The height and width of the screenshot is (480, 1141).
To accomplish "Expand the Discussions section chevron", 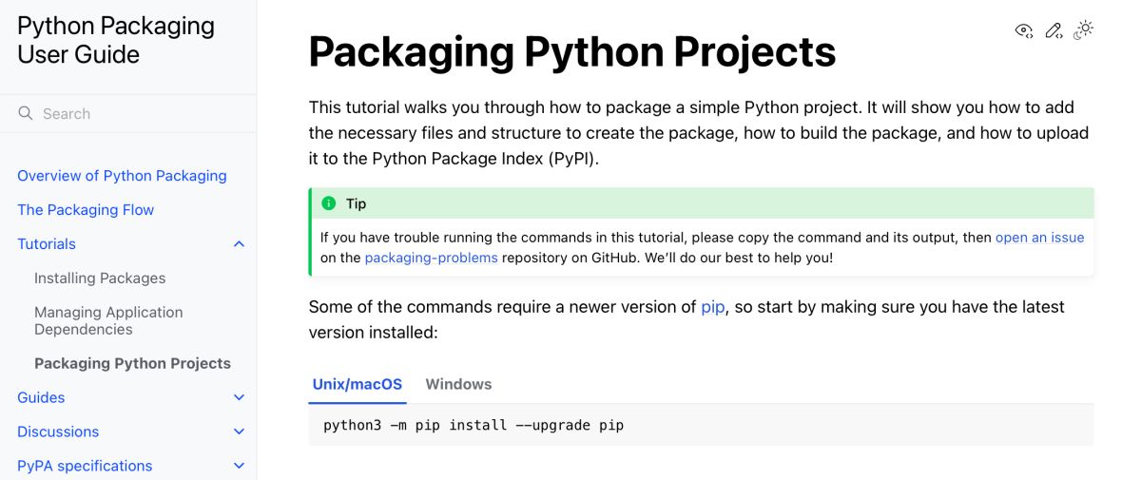I will pos(239,432).
